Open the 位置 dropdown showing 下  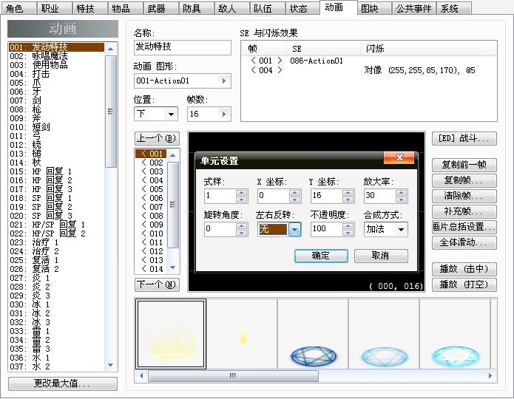(x=171, y=114)
